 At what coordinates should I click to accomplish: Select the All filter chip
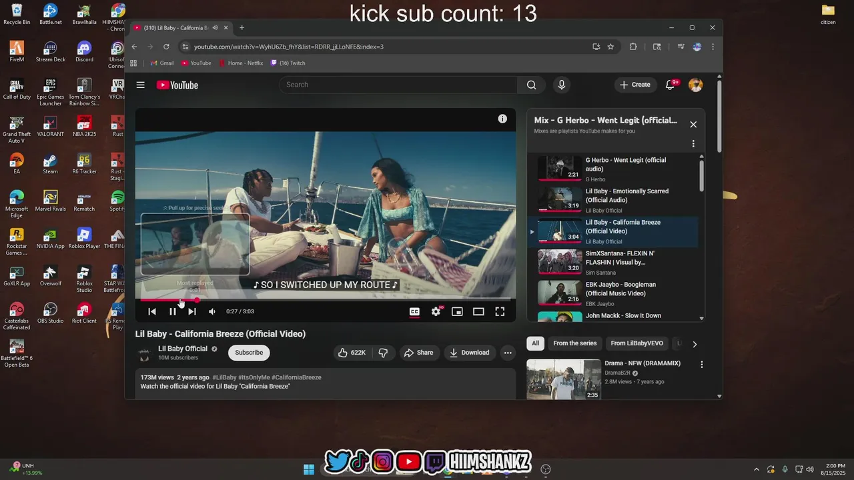(x=535, y=343)
